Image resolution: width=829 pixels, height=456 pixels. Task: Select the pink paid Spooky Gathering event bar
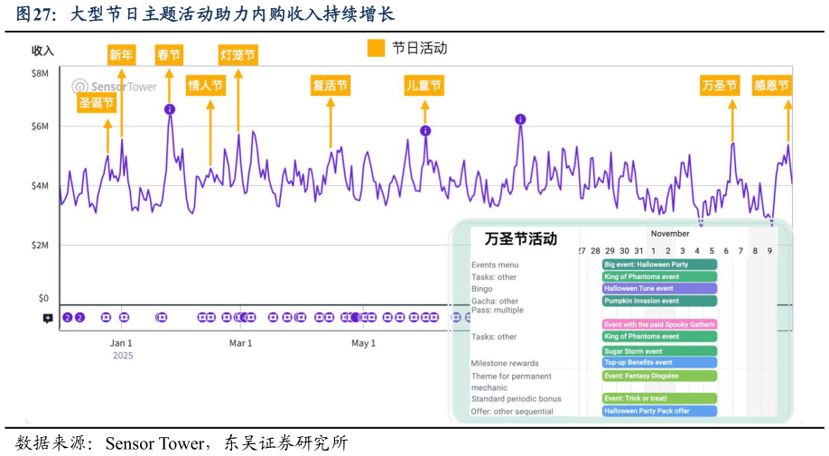(659, 324)
